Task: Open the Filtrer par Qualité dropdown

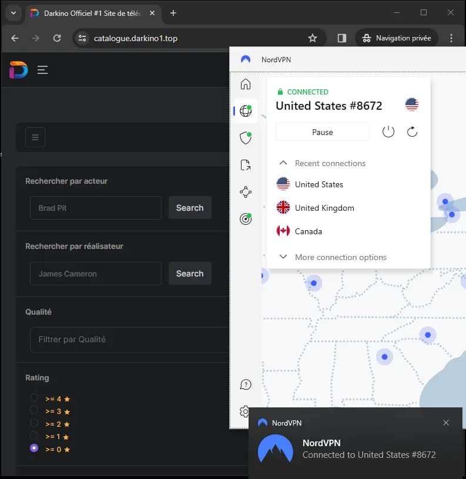Action: click(x=129, y=340)
